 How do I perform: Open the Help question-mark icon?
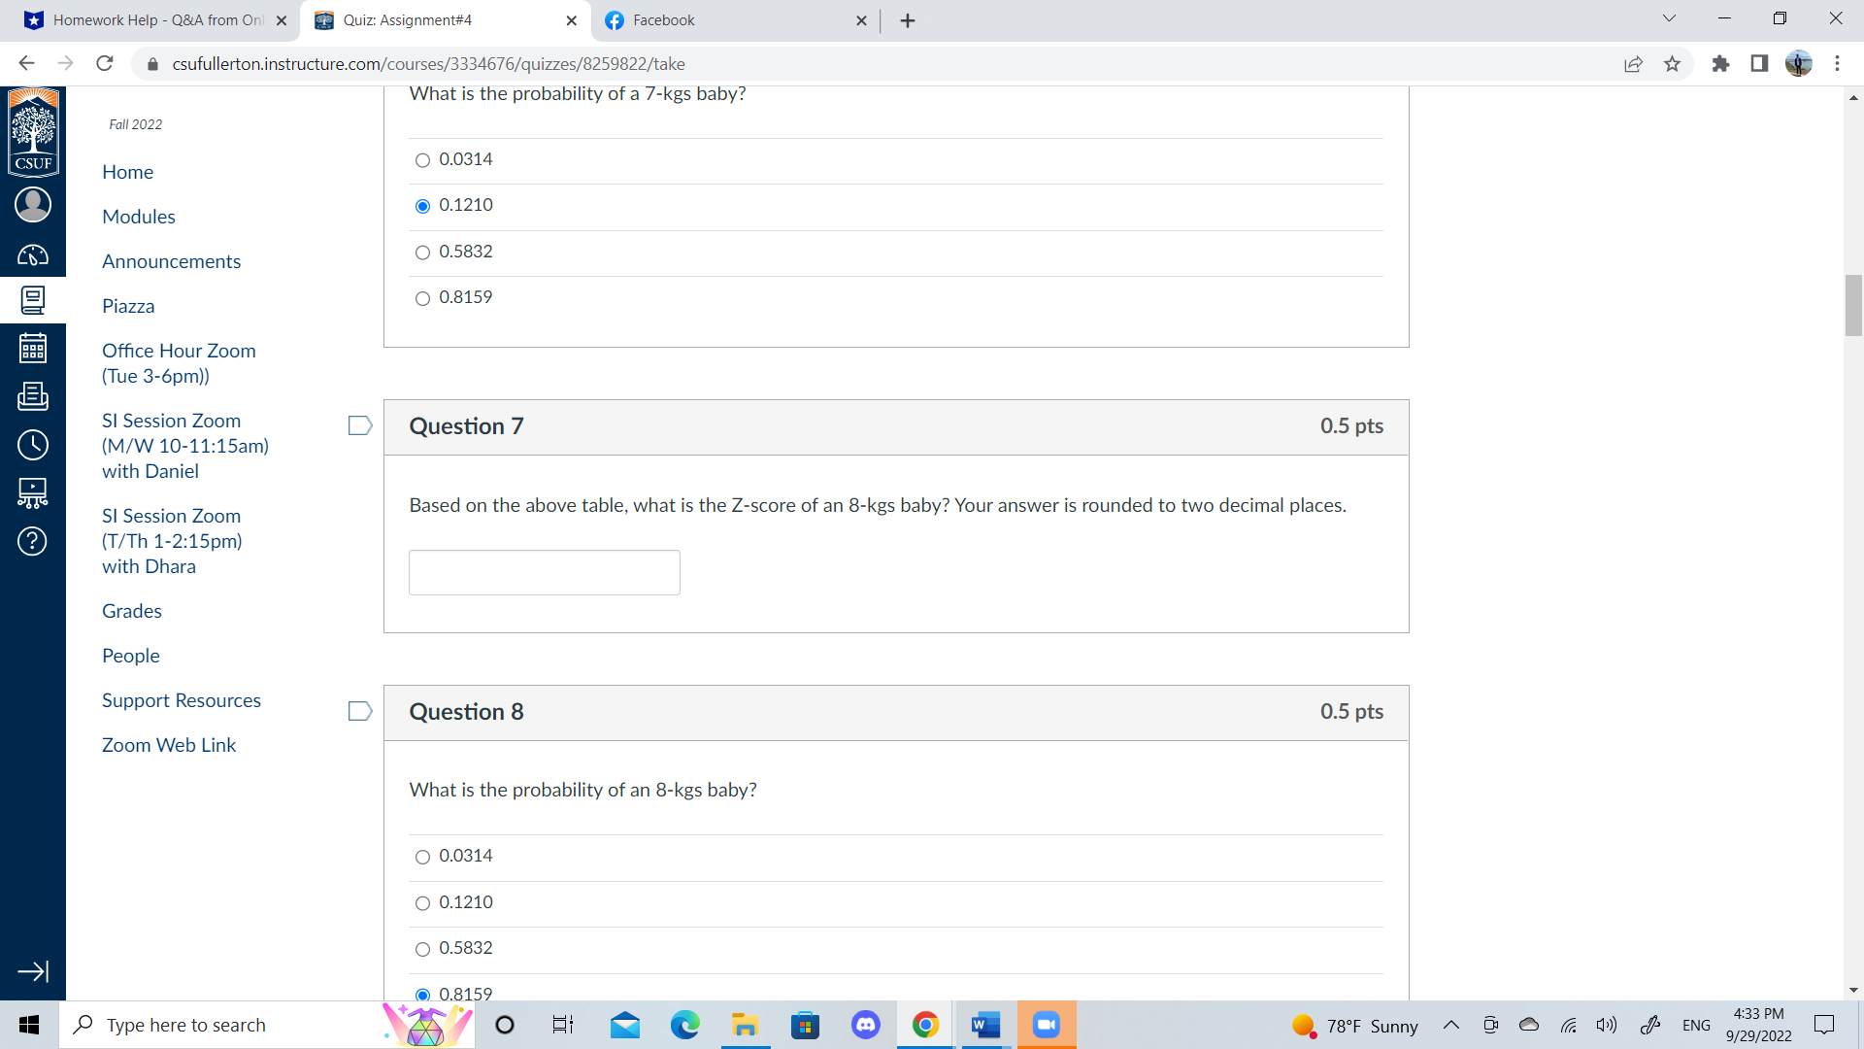[x=32, y=541]
